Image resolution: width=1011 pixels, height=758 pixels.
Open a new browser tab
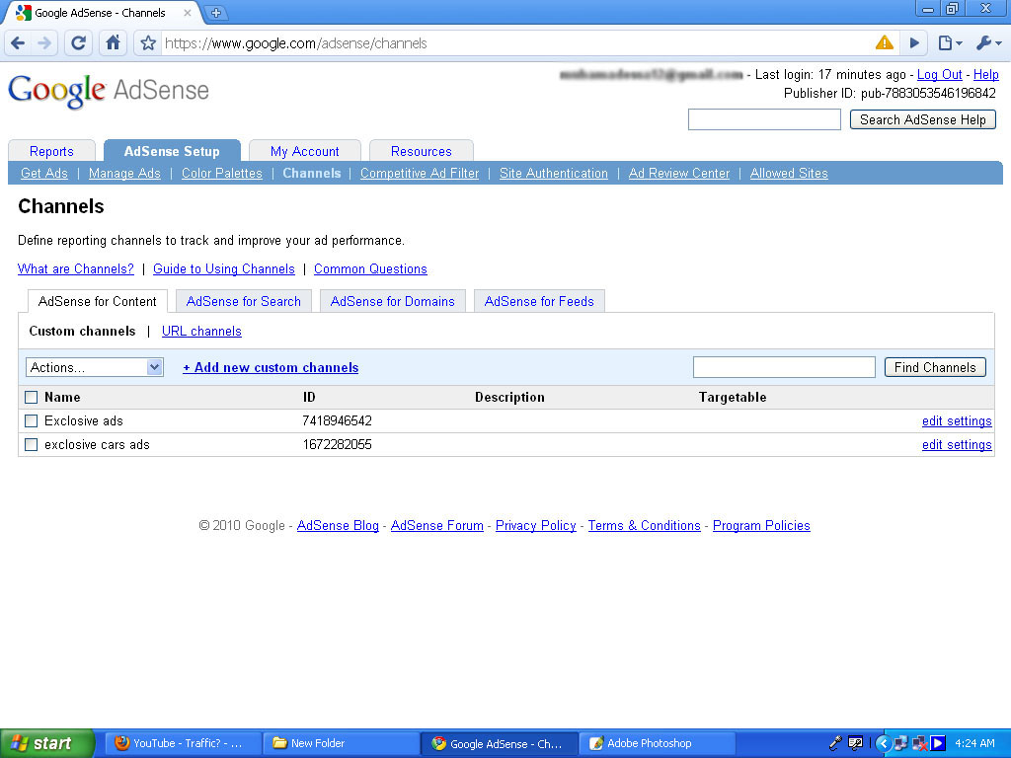click(x=216, y=12)
